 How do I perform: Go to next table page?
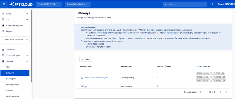click(x=227, y=92)
